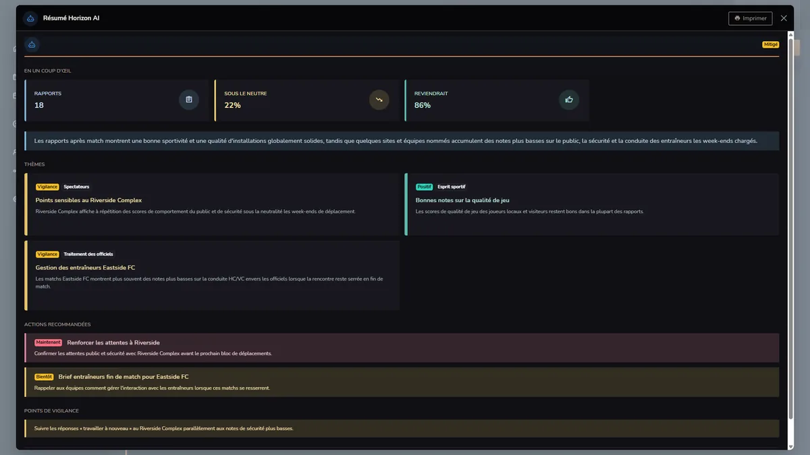This screenshot has width=810, height=455.
Task: Select heading Bonnes notes sur la qualité de jeu
Action: (x=462, y=200)
